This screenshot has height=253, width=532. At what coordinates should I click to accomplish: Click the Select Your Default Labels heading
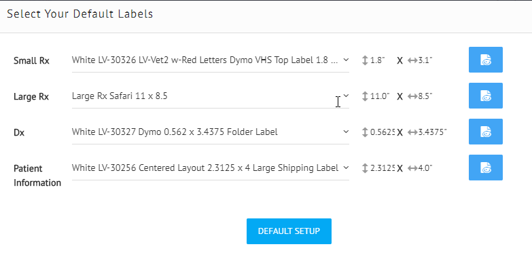[80, 14]
